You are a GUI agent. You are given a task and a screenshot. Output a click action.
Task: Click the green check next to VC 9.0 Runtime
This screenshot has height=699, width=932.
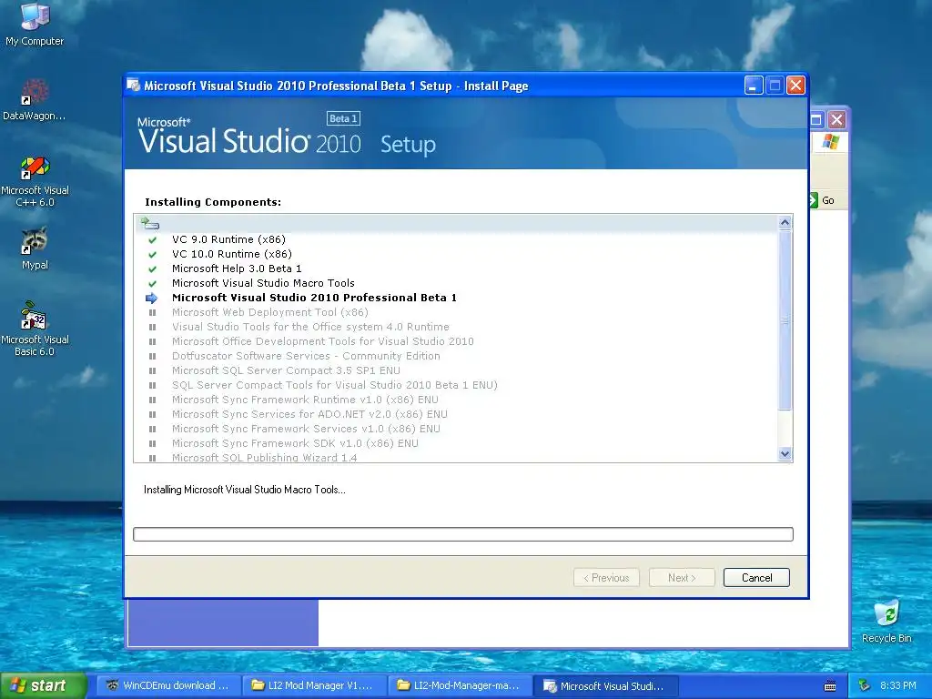152,240
